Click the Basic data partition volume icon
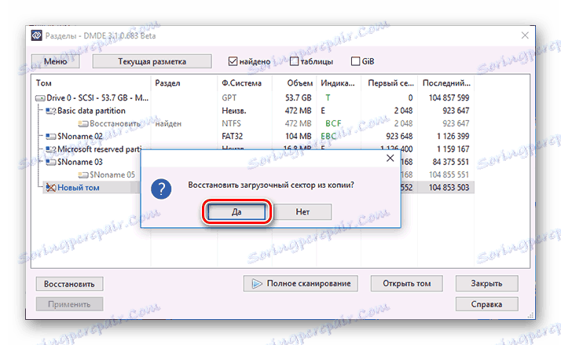 point(51,111)
